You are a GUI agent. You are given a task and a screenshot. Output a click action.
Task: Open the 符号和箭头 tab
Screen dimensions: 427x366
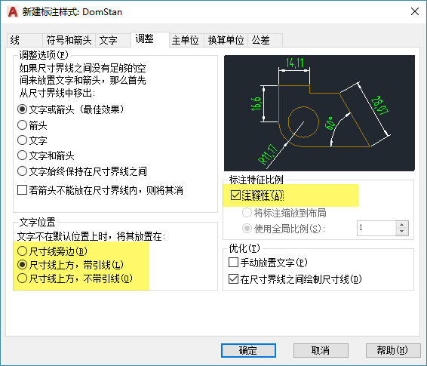[x=69, y=40]
